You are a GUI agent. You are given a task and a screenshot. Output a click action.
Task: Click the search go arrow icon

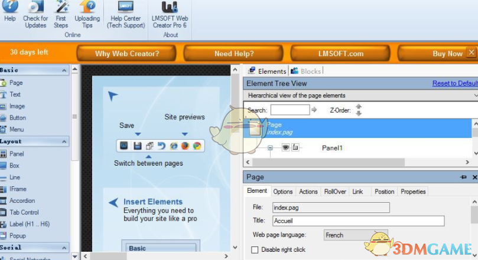coord(314,110)
